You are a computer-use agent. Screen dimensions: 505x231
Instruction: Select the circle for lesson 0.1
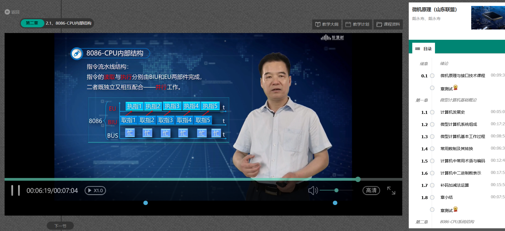pyautogui.click(x=432, y=76)
